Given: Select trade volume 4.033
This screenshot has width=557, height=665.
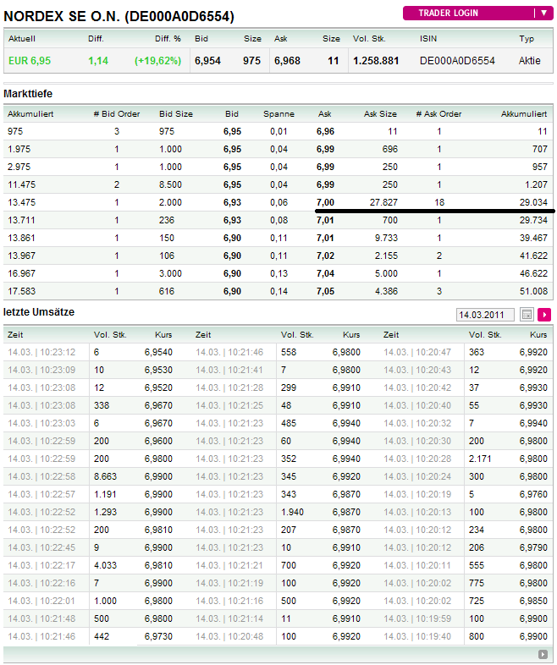Looking at the screenshot, I should [105, 565].
